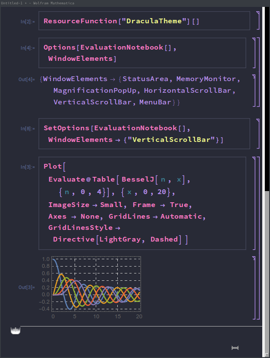The width and height of the screenshot is (270, 358).
Task: Click the Out[4]= cell label
Action: tap(27, 79)
